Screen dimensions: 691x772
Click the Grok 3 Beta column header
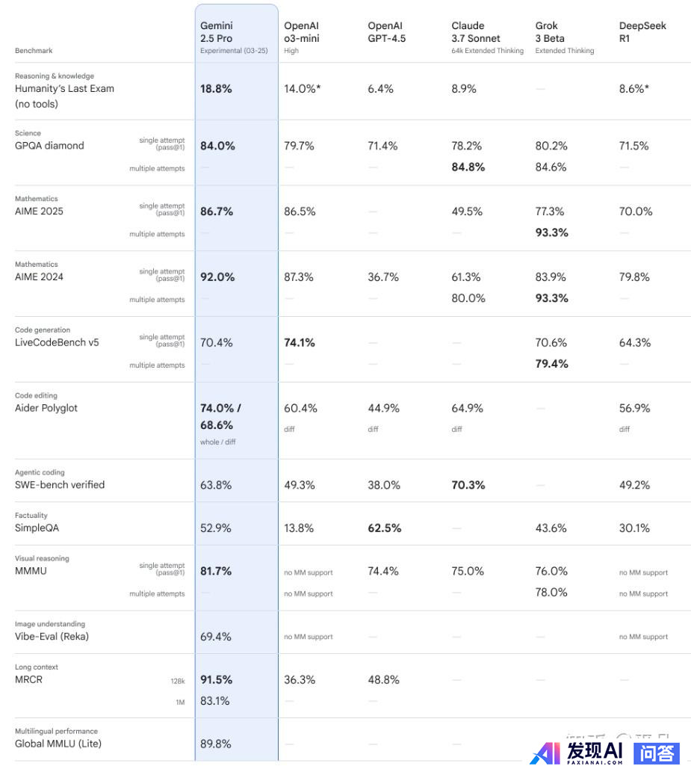pyautogui.click(x=565, y=37)
